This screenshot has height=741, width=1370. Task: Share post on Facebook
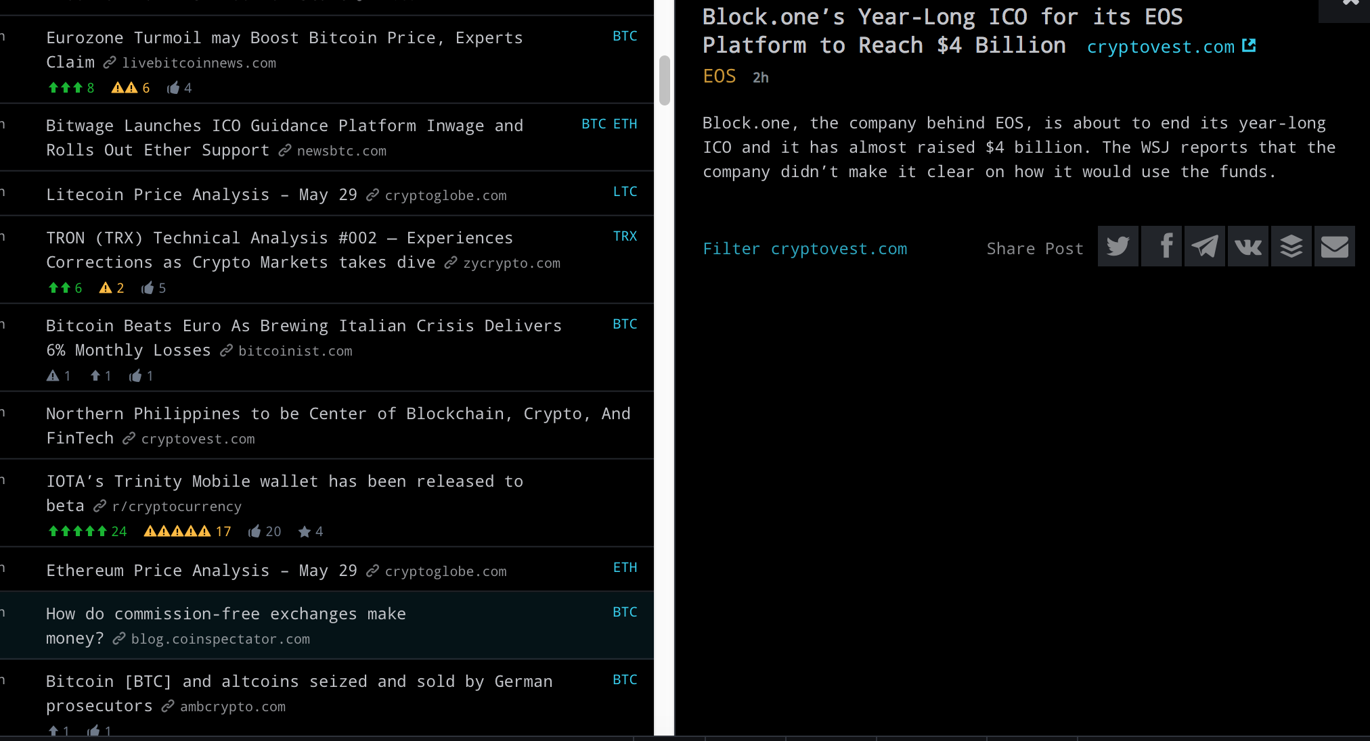pos(1162,246)
